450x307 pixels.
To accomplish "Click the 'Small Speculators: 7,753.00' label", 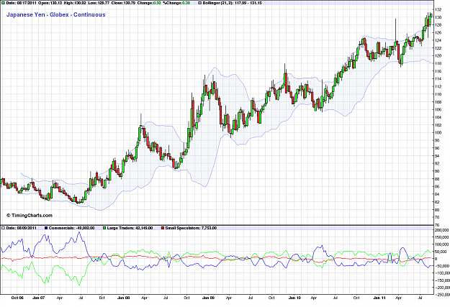I will pyautogui.click(x=191, y=228).
